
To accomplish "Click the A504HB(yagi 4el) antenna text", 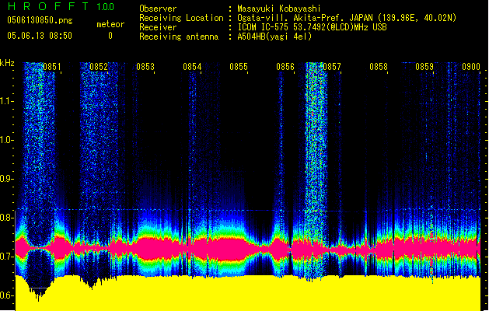I will 274,37.
